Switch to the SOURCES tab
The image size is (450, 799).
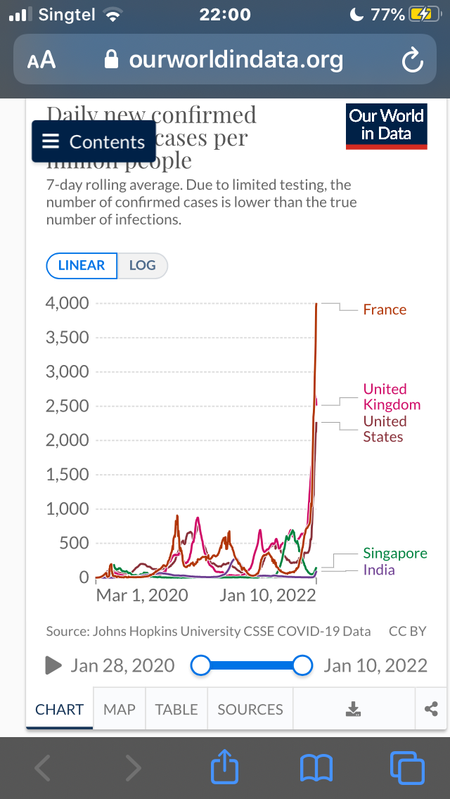click(x=250, y=709)
